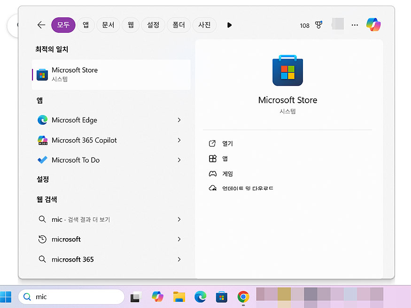Open the user account avatar
The width and height of the screenshot is (411, 308).
[338, 24]
